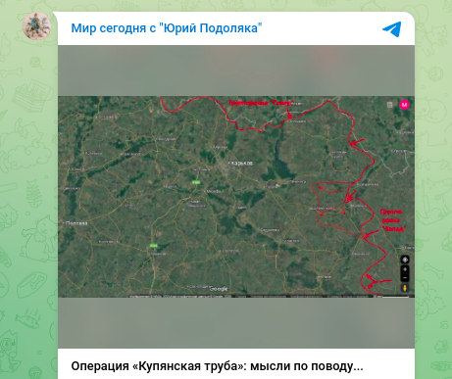Open channel link Мир сегодня с Юрий Подоляка
Viewport: 452px width, 379px height.
(167, 28)
